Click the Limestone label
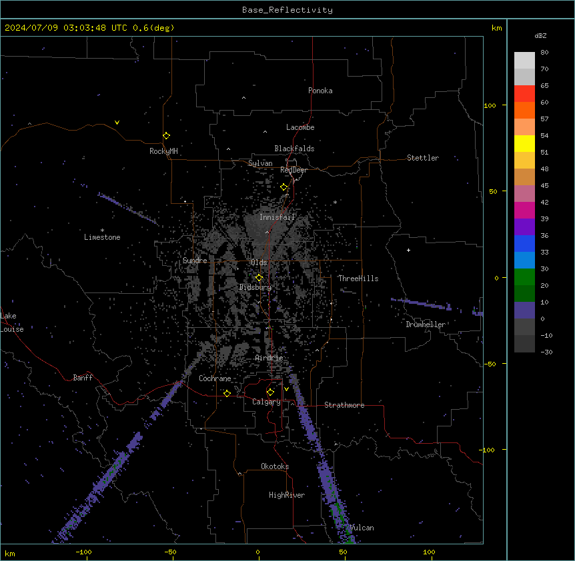 [x=102, y=237]
